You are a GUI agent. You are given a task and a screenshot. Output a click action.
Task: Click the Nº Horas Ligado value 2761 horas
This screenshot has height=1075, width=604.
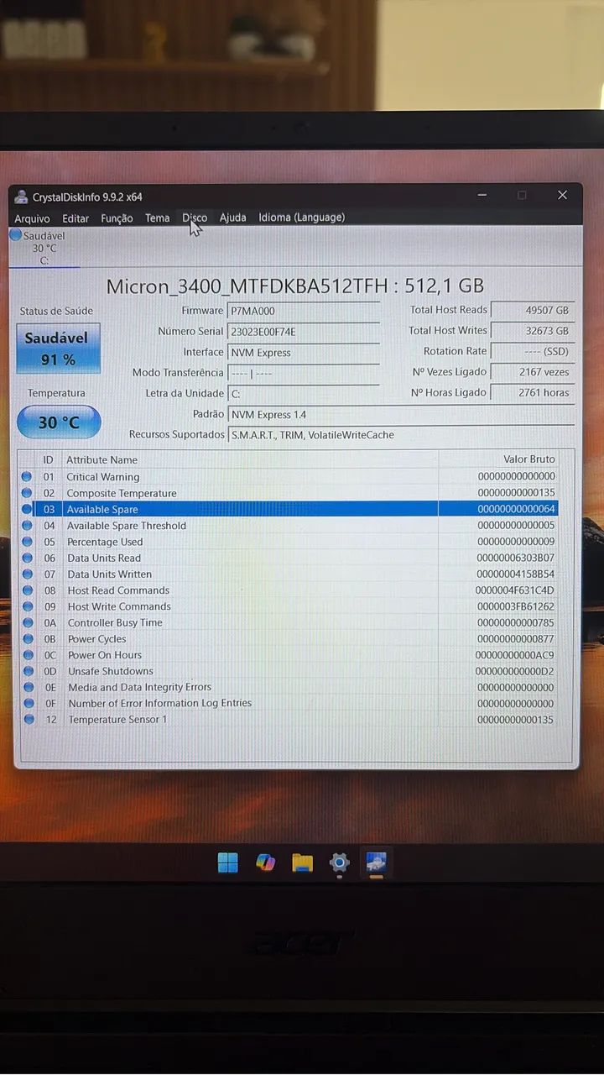(x=533, y=392)
